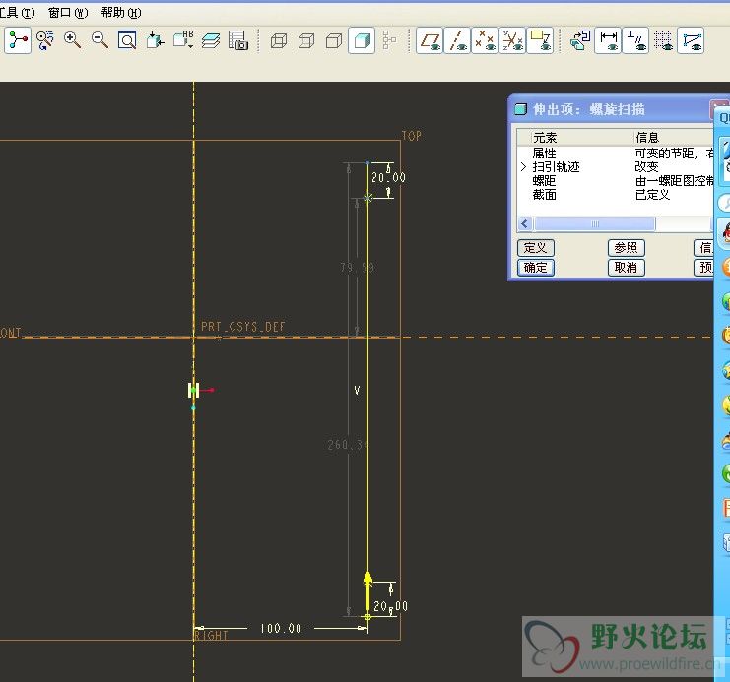Toggle sketch vertices display
The width and height of the screenshot is (730, 682).
(x=691, y=40)
